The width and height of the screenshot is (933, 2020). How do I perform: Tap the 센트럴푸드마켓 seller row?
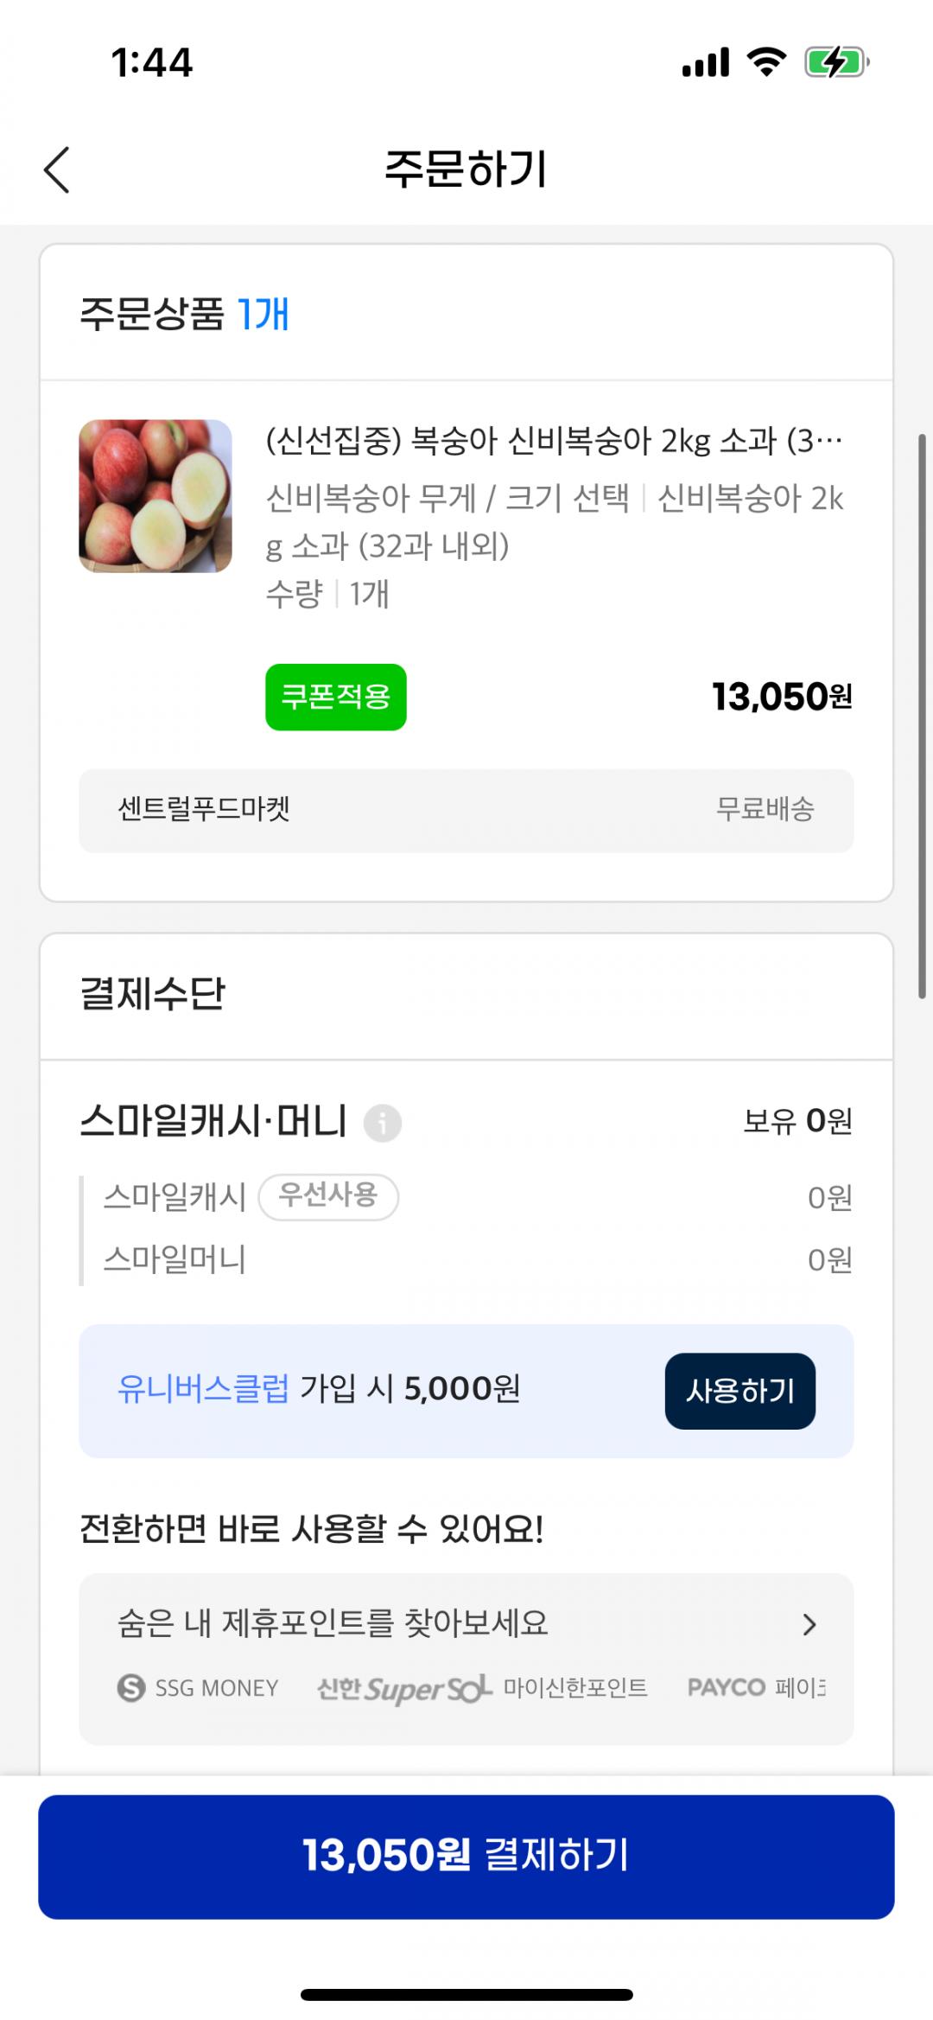click(x=466, y=810)
